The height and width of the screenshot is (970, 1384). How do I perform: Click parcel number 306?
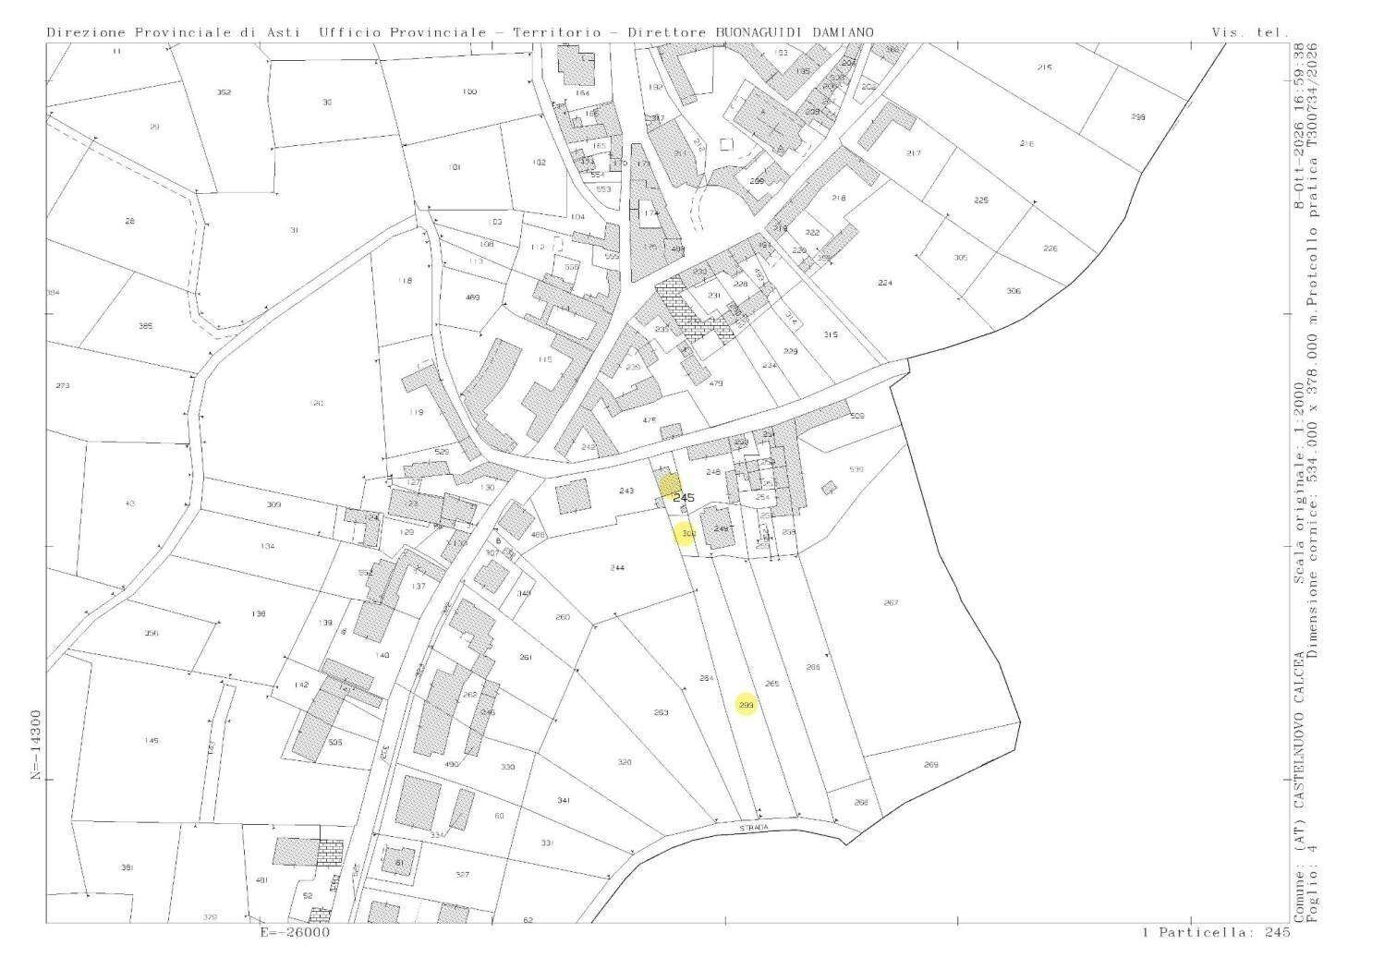tap(1014, 291)
